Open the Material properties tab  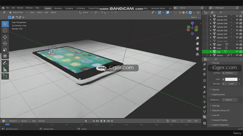pyautogui.click(x=205, y=117)
